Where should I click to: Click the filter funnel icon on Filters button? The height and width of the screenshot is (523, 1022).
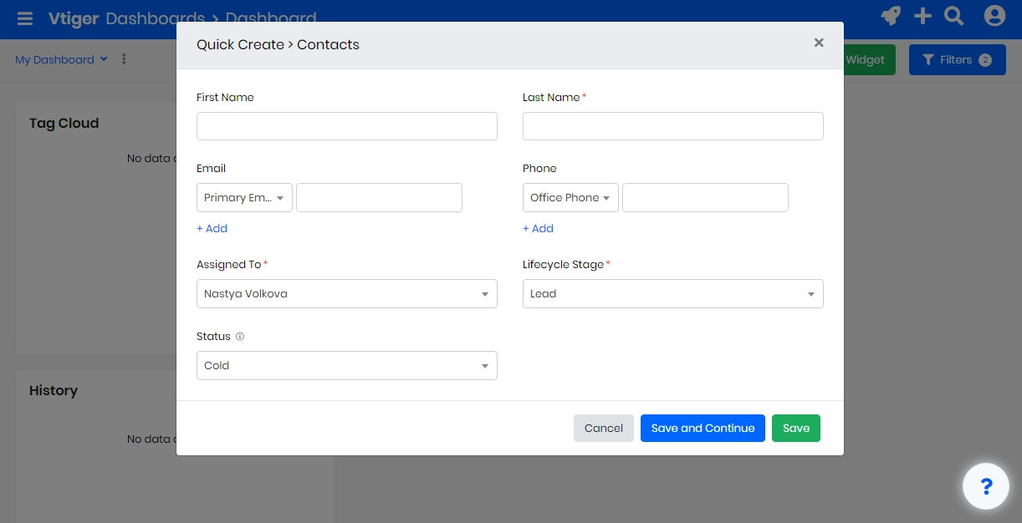pos(928,59)
